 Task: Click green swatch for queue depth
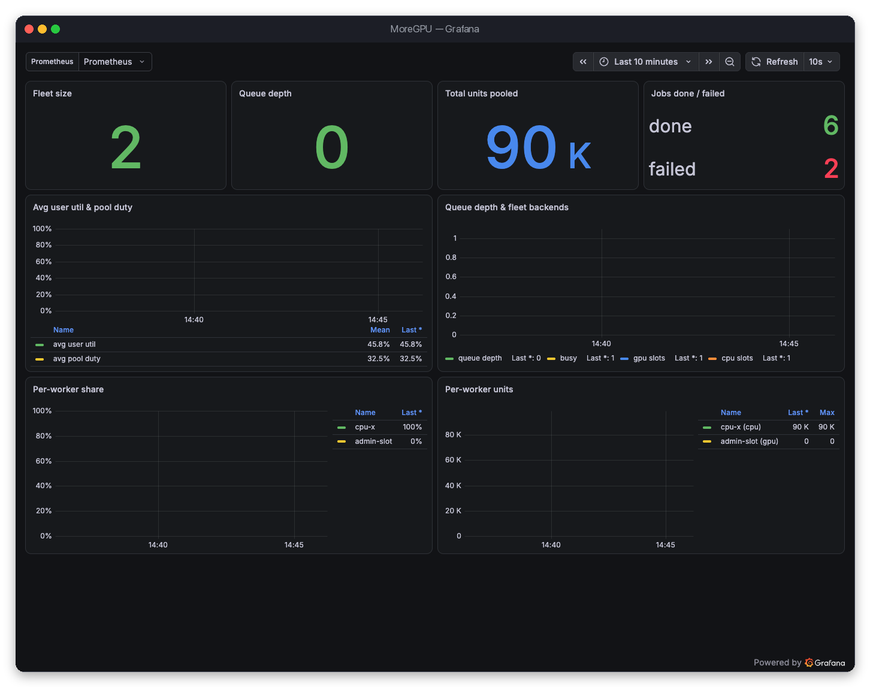[449, 359]
